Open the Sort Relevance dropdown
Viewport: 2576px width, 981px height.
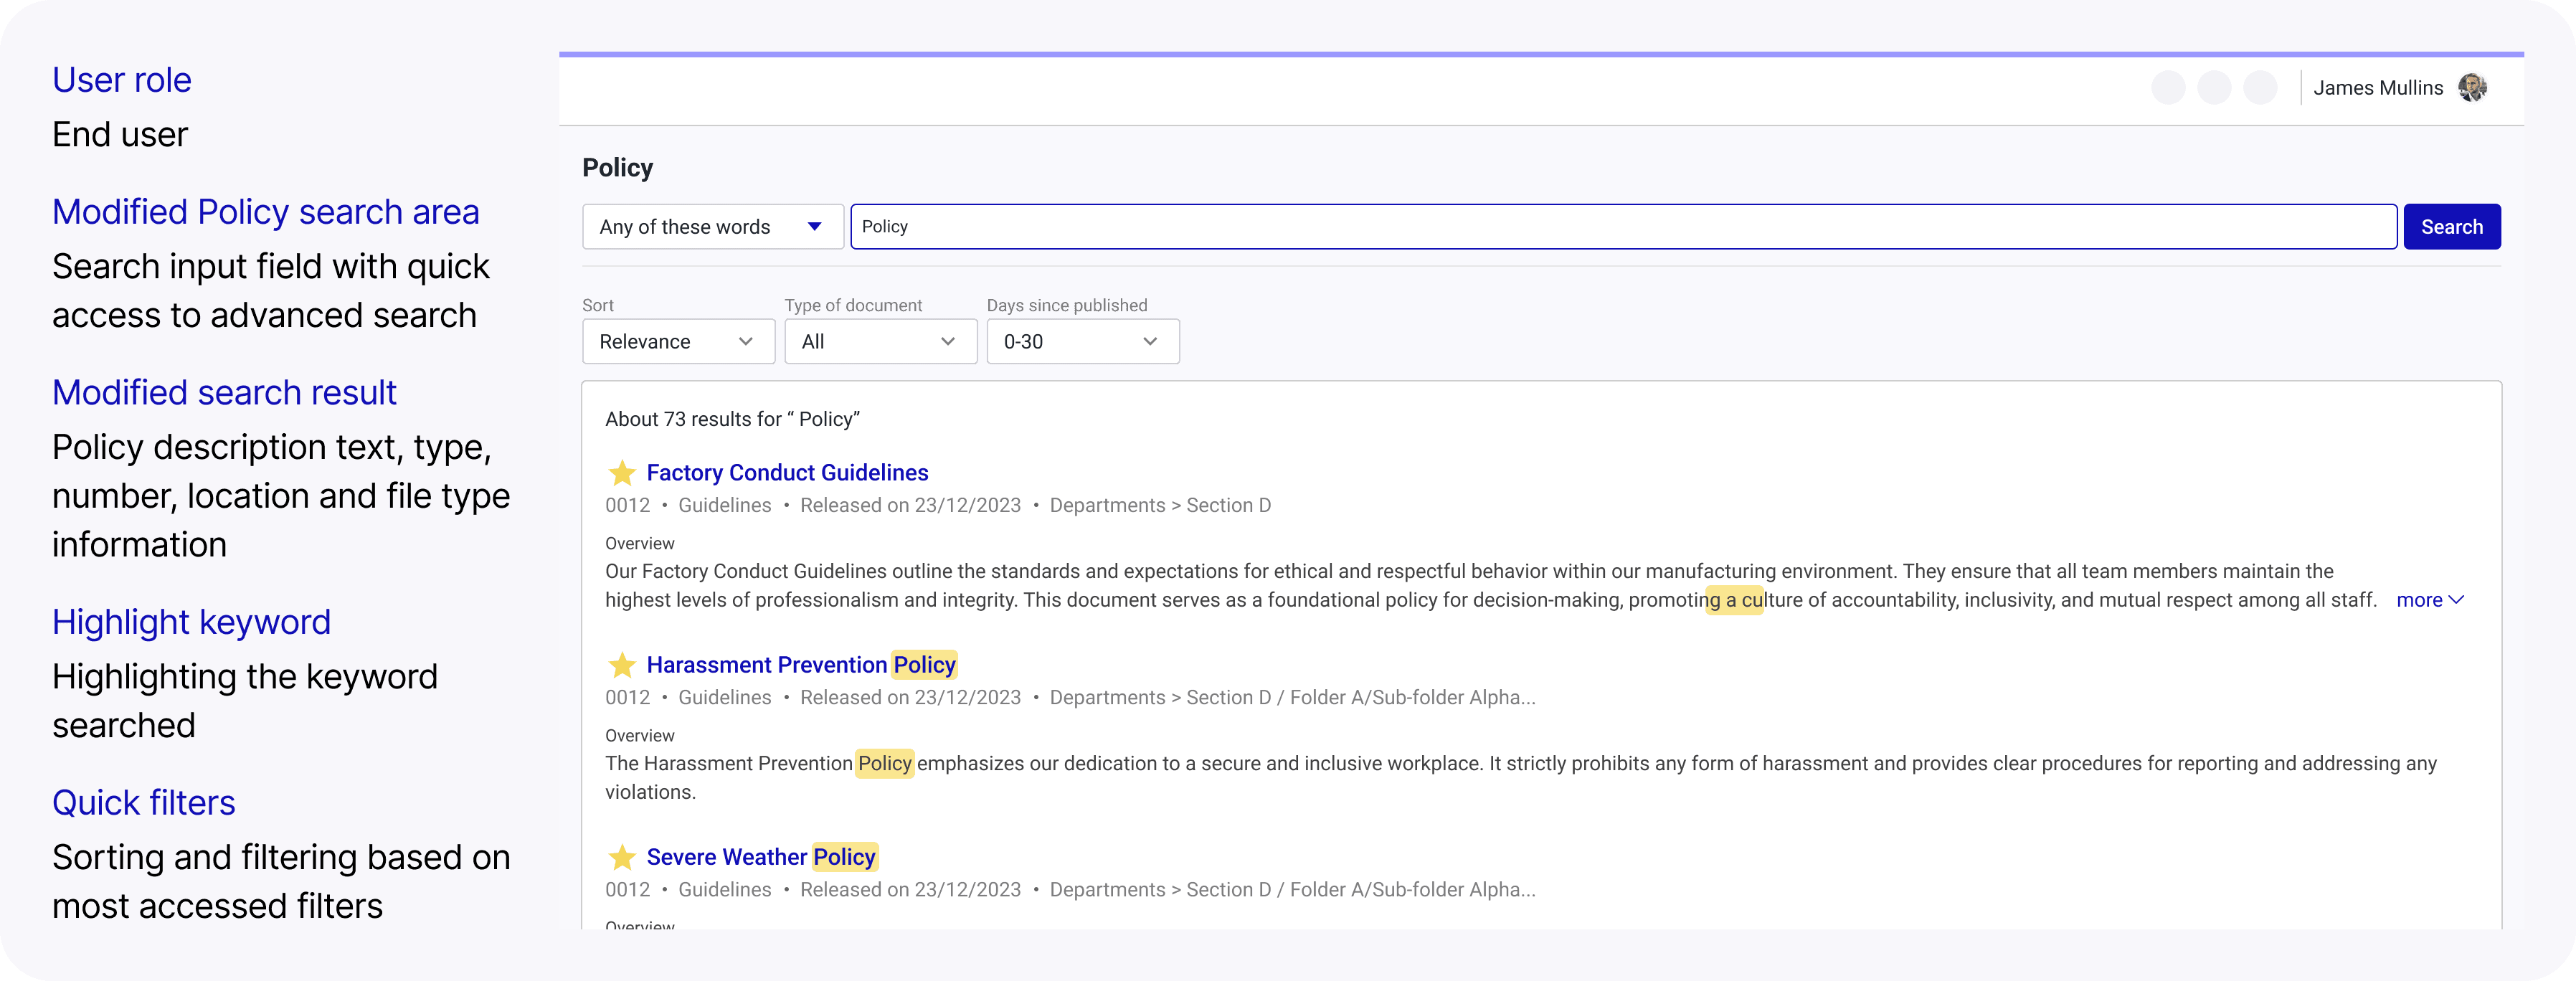pyautogui.click(x=678, y=342)
